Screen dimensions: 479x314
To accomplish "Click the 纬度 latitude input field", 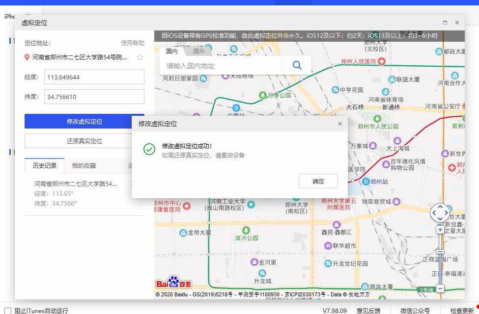I will (94, 97).
